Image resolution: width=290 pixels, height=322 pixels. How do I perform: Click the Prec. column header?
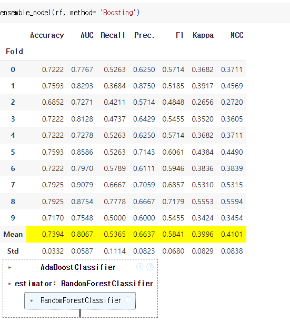pyautogui.click(x=144, y=35)
